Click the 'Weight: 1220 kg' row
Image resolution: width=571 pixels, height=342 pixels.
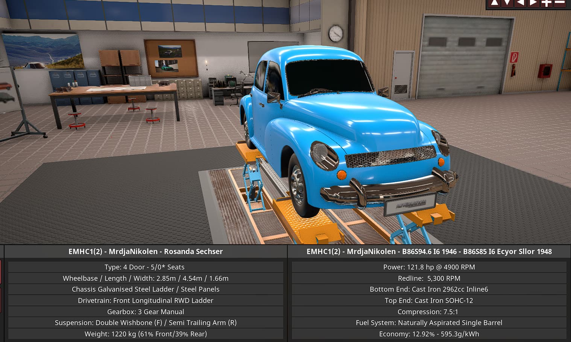point(146,334)
